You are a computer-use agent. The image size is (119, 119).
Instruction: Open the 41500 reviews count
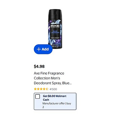(x=53, y=89)
